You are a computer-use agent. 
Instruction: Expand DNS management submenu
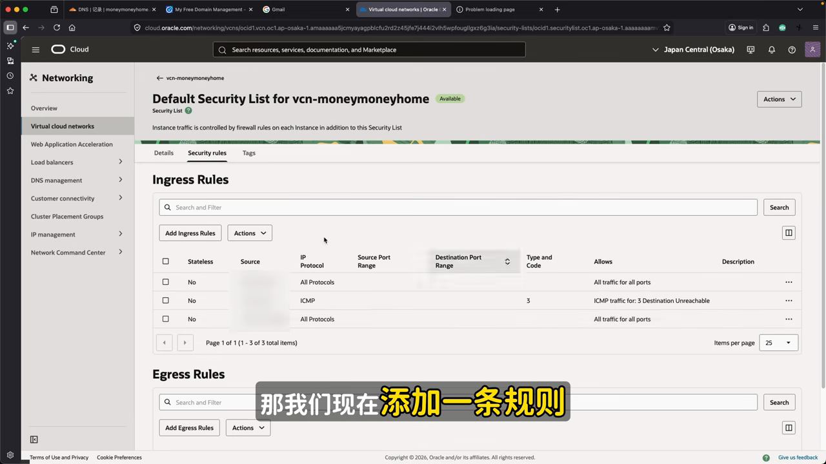[120, 180]
